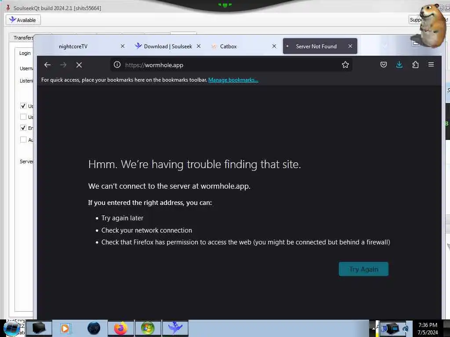Toggle the second unchecked checkbox in Soulseek login

point(23,117)
